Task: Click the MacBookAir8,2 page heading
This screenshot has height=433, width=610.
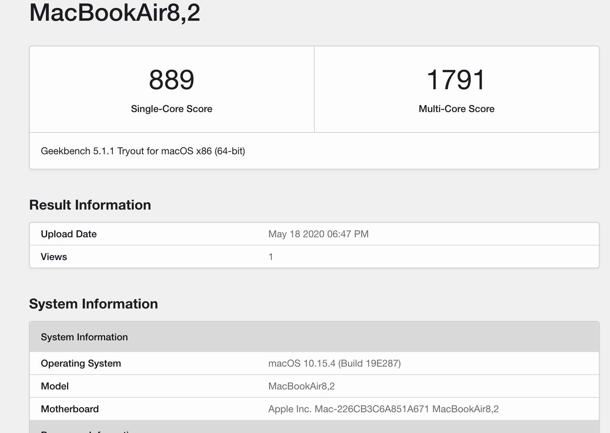Action: coord(115,13)
